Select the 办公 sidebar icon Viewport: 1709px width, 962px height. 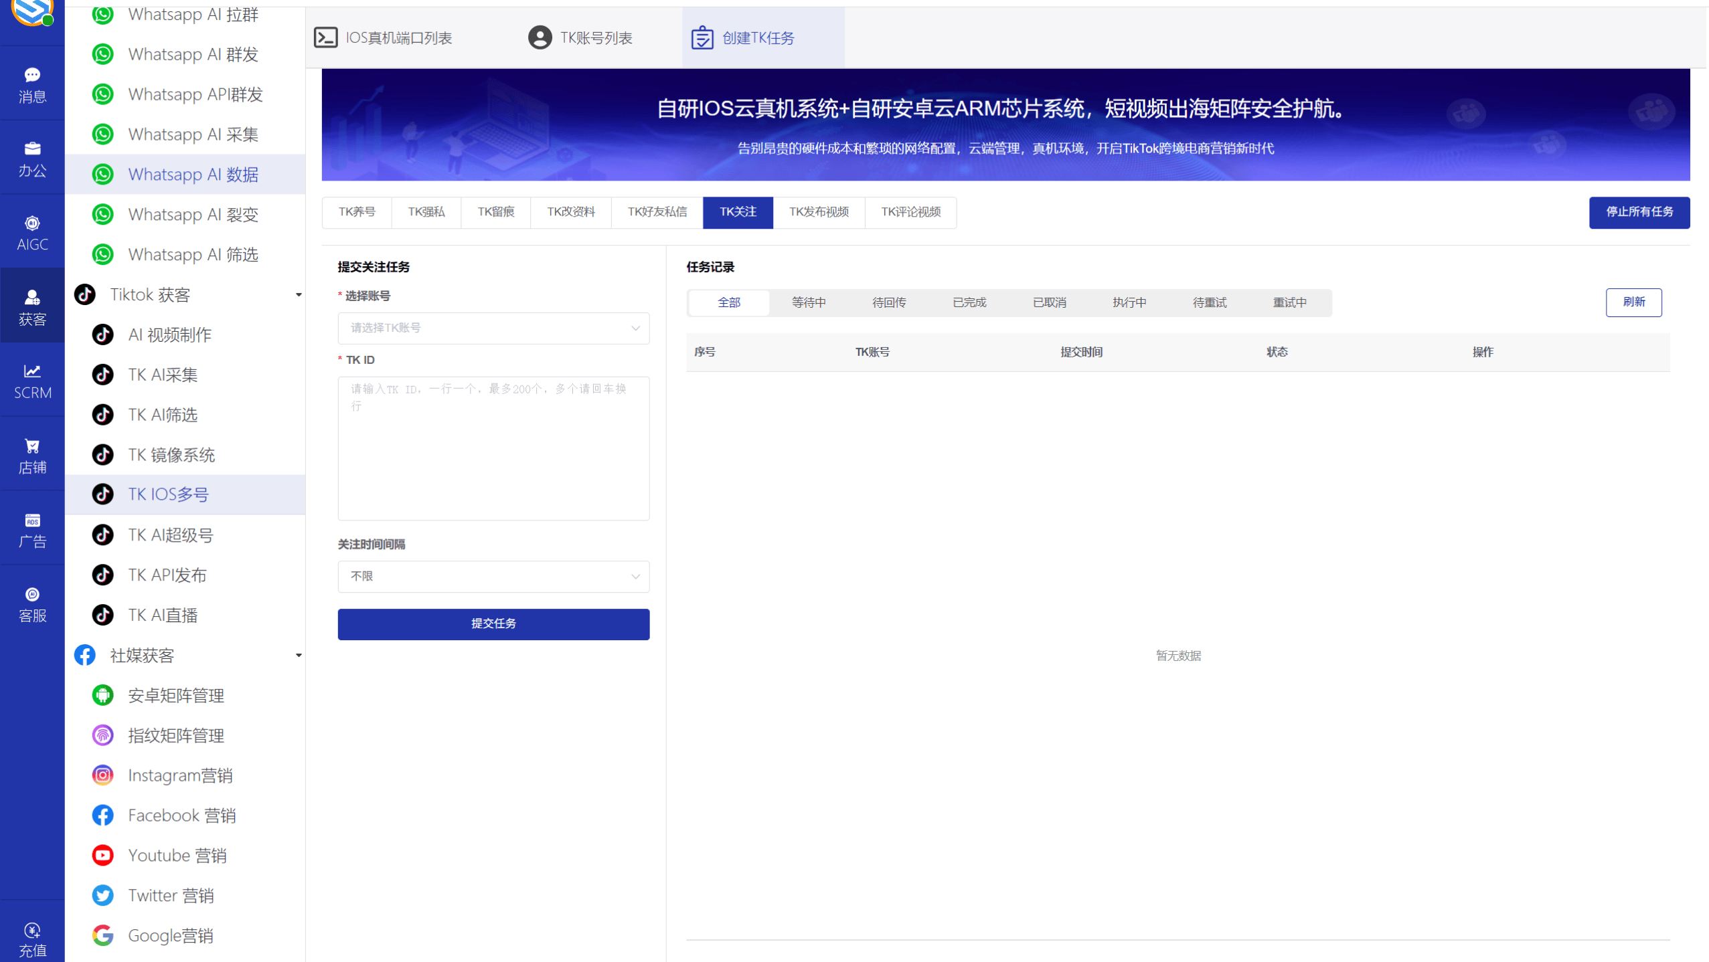tap(31, 159)
